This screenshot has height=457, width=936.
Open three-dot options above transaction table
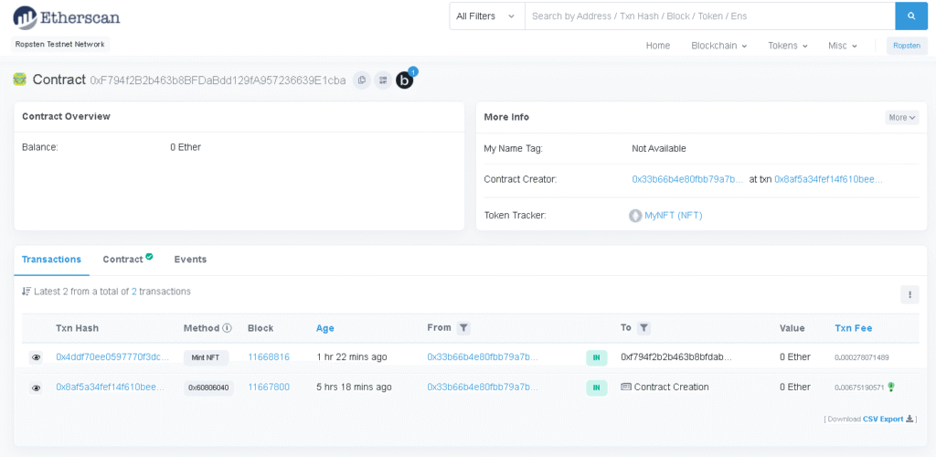pos(909,294)
